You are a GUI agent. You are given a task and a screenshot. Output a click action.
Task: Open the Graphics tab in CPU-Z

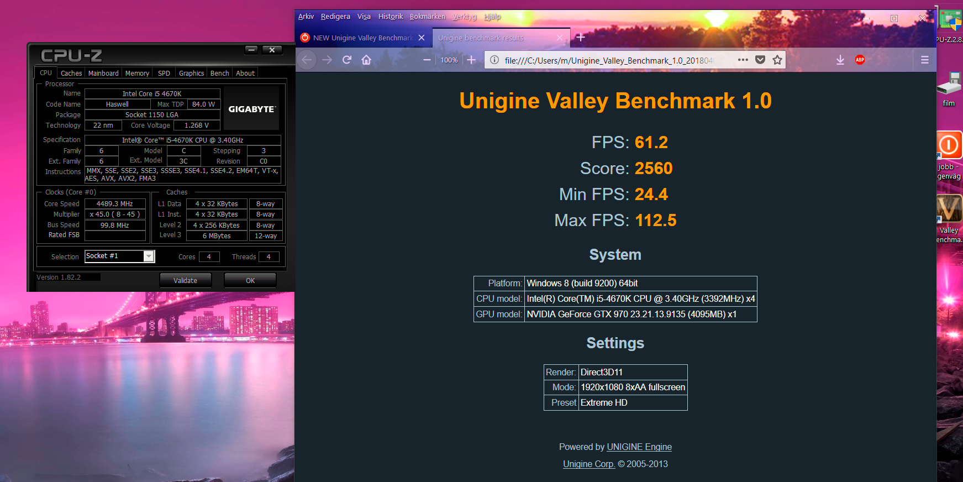tap(191, 73)
